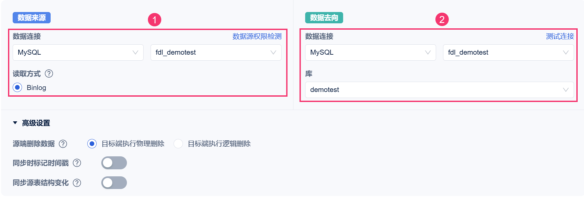Click the 数据源权限检测 link
The height and width of the screenshot is (200, 584).
coord(257,36)
